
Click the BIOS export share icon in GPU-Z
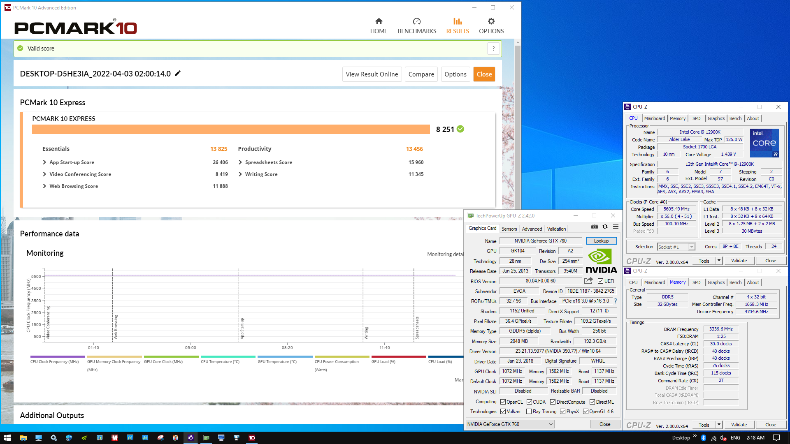click(x=589, y=281)
